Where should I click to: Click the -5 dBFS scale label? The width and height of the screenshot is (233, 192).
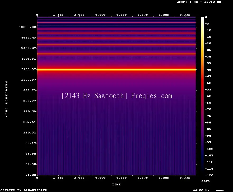(207, 23)
